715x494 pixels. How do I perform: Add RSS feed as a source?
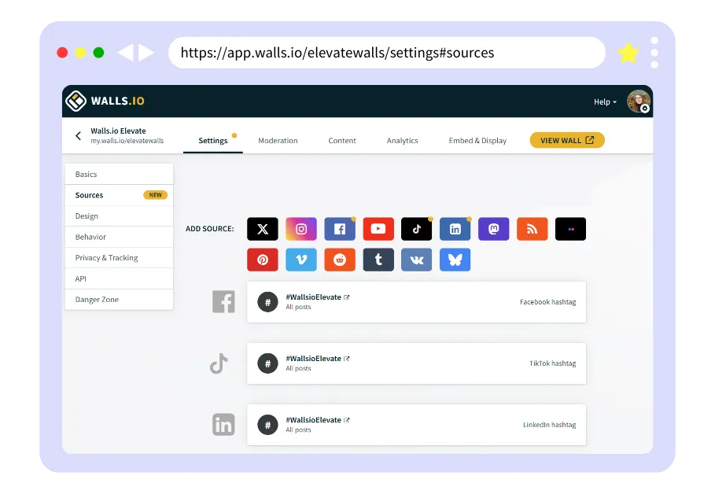click(533, 229)
